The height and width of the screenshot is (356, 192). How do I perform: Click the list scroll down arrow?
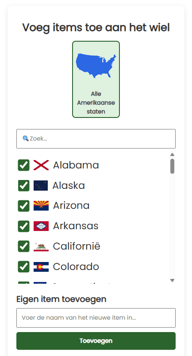(x=172, y=280)
